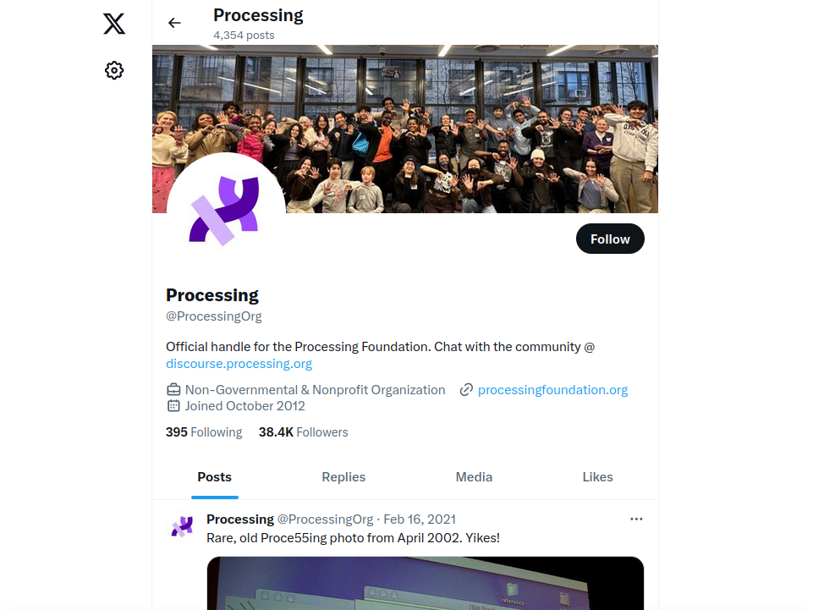Switch to the Replies tab
The image size is (813, 610).
coord(343,476)
